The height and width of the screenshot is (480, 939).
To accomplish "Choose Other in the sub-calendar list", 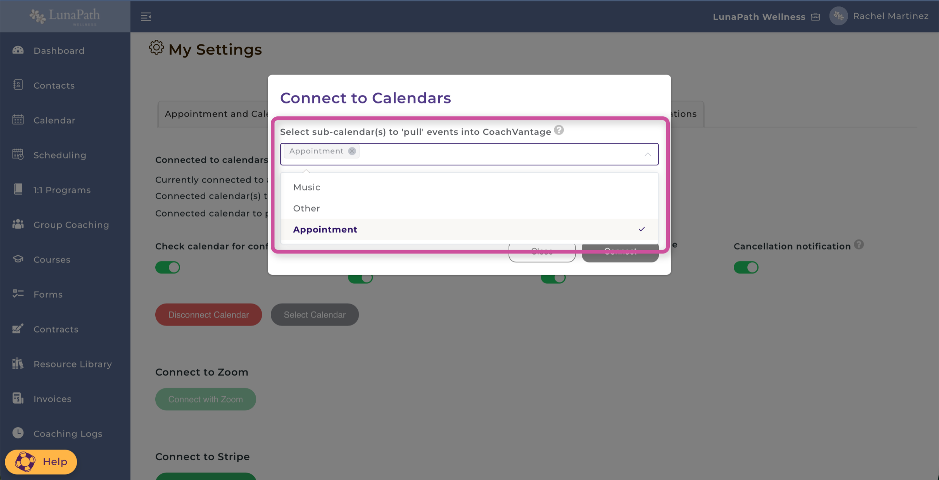I will coord(307,208).
